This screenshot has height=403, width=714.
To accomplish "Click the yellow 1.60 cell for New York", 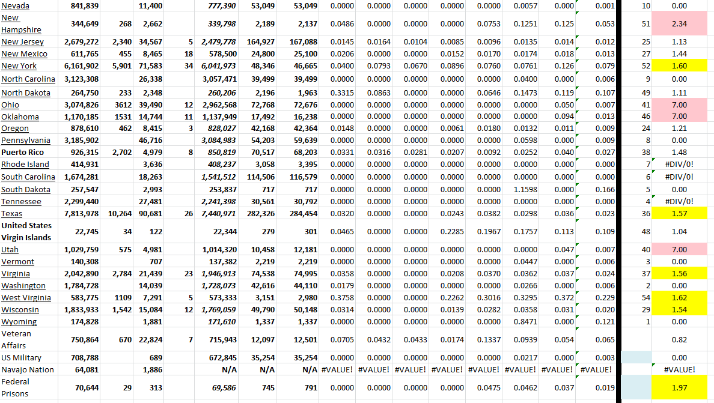I will (x=679, y=66).
